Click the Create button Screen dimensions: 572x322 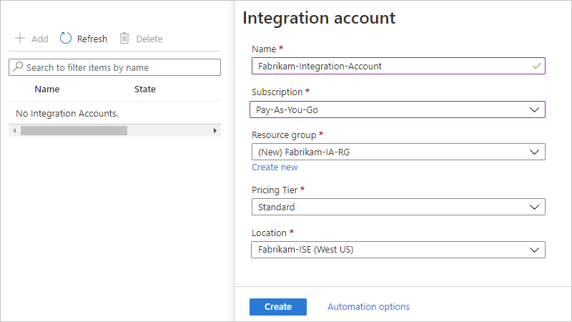(x=278, y=307)
